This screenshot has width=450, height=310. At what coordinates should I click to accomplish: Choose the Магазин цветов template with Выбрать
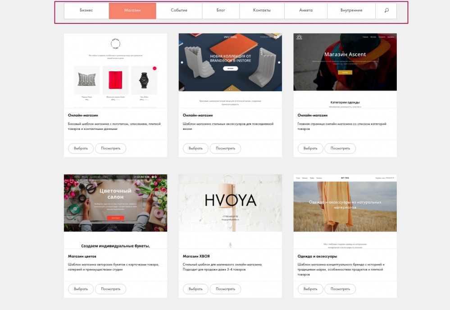(x=81, y=289)
